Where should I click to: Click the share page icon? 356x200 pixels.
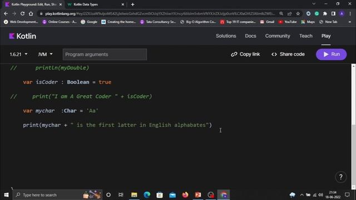point(289,13)
